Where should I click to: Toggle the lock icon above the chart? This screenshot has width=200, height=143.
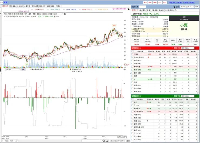click(x=129, y=9)
